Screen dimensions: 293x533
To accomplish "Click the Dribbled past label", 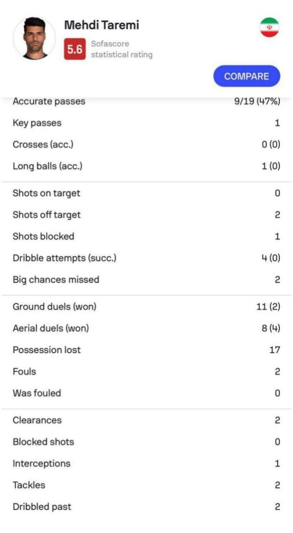I will pos(42,507).
